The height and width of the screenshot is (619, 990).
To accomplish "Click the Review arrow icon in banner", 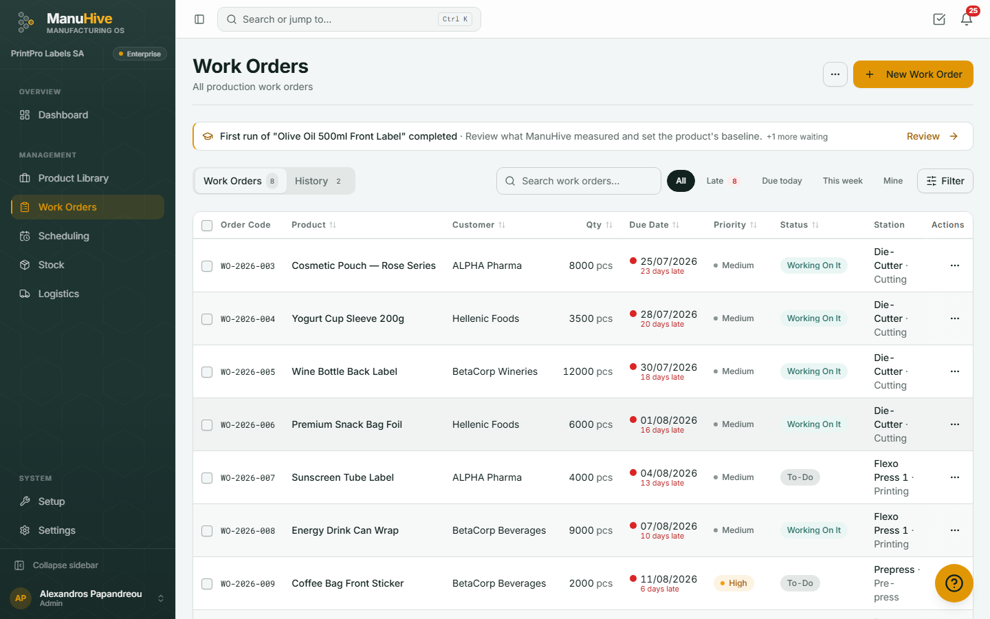I will [954, 136].
